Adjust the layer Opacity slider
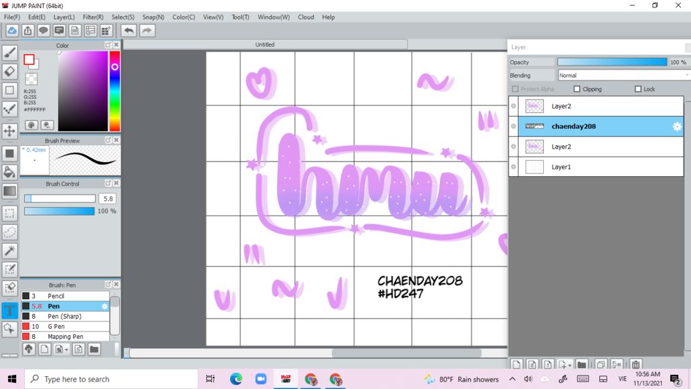This screenshot has height=389, width=691. tap(612, 62)
